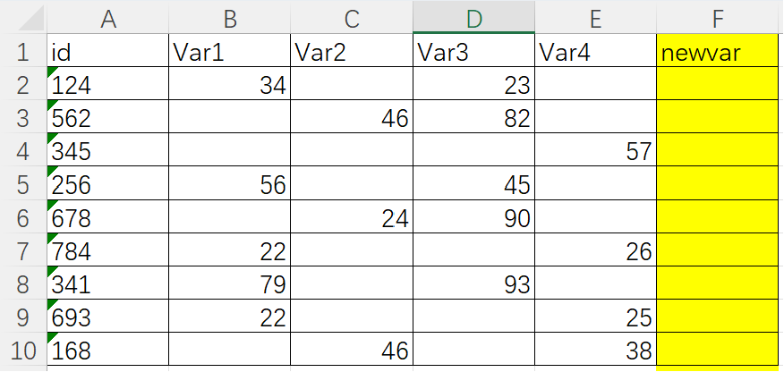
Task: Click the Var1 cell with value 34
Action: (x=229, y=85)
